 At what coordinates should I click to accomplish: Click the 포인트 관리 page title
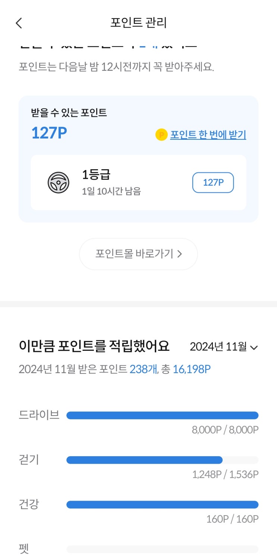click(x=138, y=23)
